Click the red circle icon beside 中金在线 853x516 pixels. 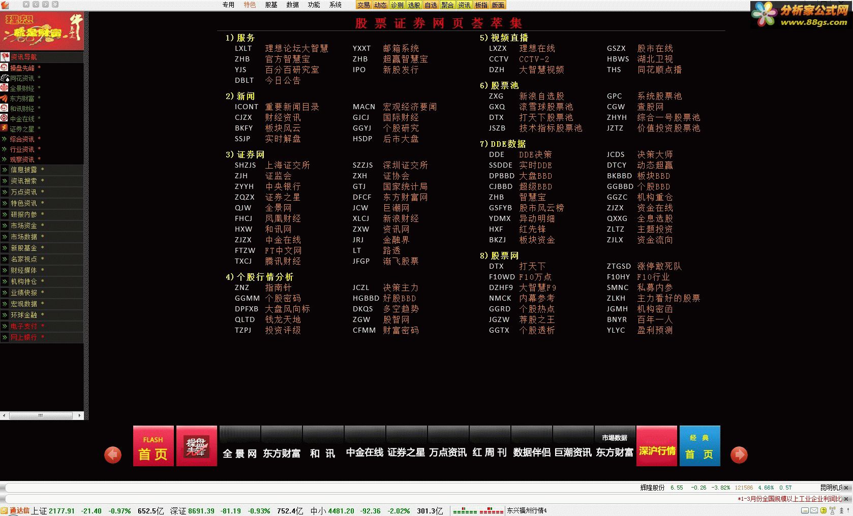pyautogui.click(x=5, y=118)
